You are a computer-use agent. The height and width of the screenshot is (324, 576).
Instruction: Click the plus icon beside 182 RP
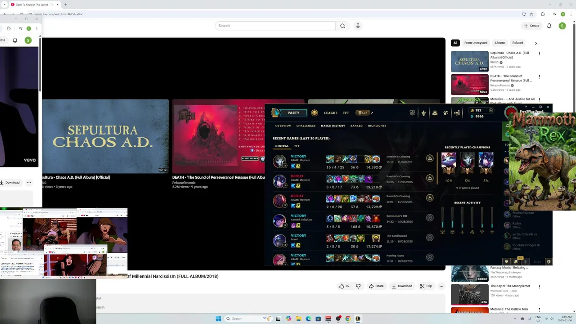[491, 110]
